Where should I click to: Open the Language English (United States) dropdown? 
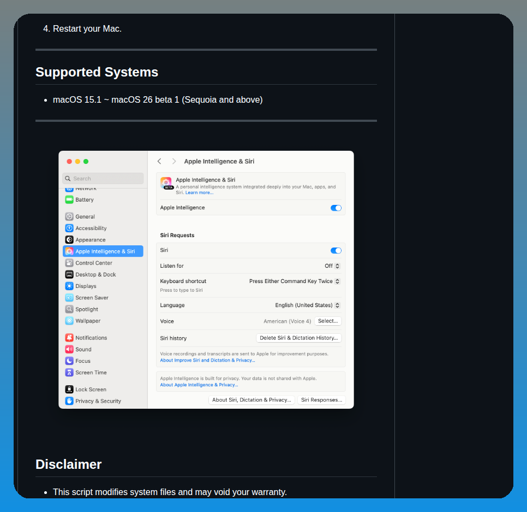[308, 305]
